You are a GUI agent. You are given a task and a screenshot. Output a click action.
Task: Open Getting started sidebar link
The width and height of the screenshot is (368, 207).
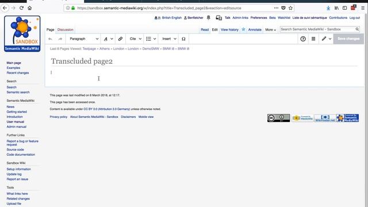17,112
